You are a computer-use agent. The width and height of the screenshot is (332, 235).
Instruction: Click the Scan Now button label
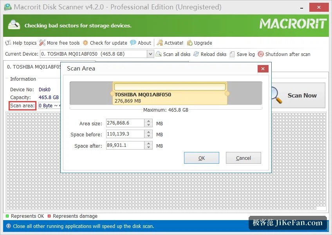tap(302, 95)
